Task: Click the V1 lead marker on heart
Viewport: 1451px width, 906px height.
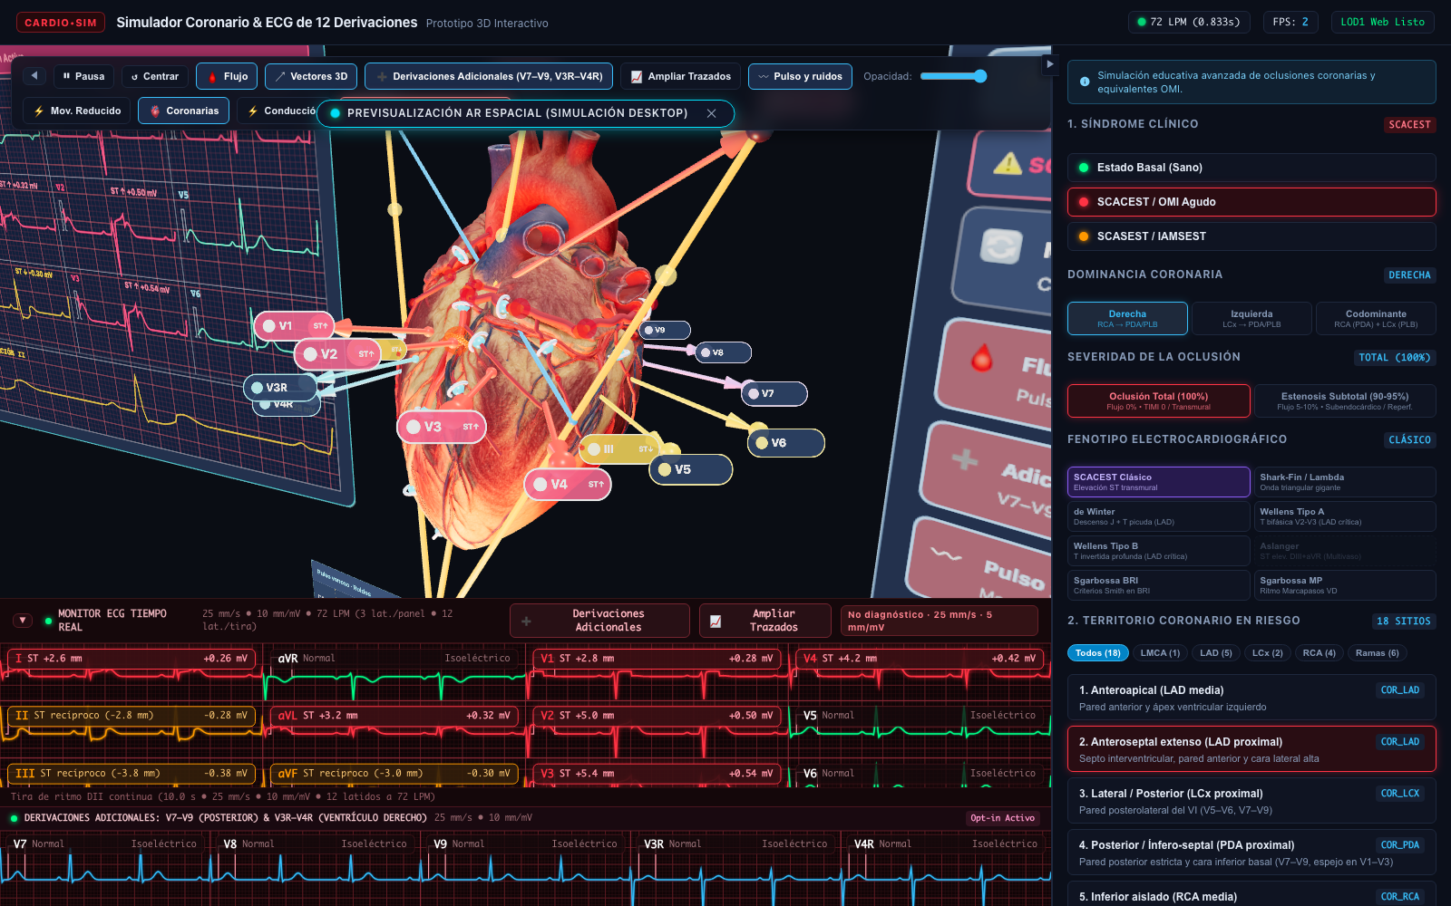Action: 295,325
